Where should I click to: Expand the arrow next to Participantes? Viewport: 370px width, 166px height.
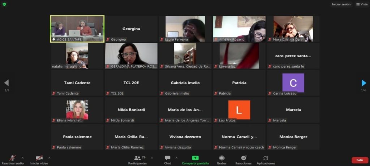[x=152, y=158]
